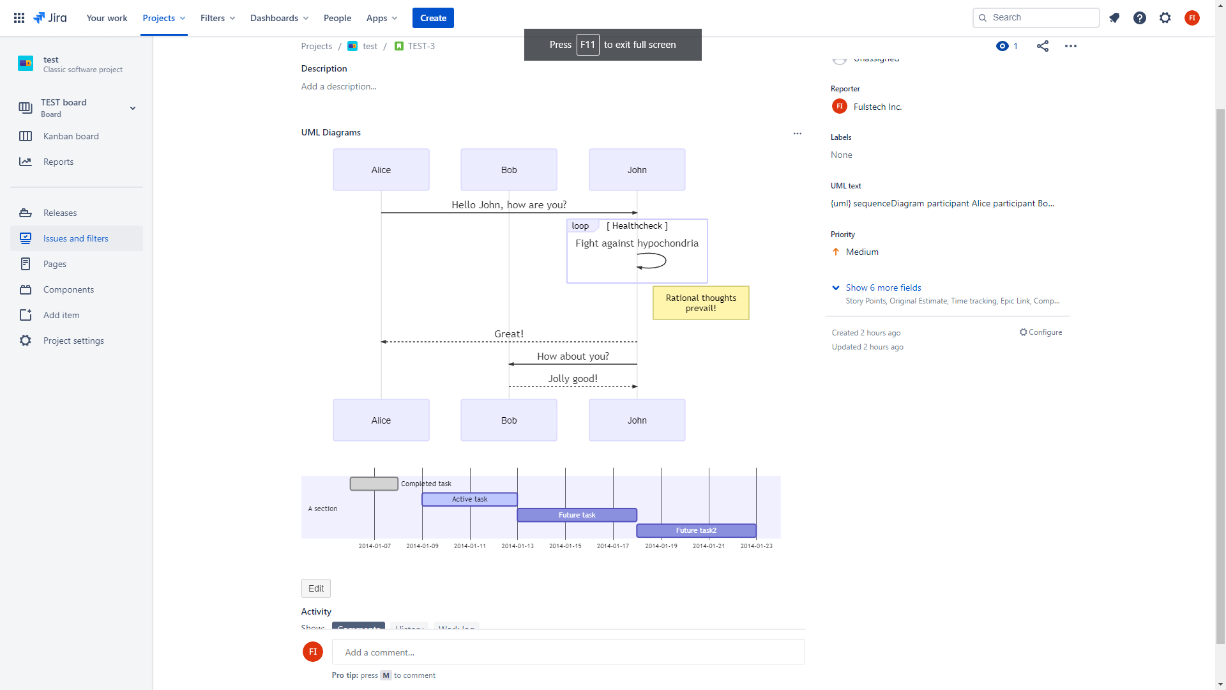Image resolution: width=1226 pixels, height=690 pixels.
Task: Click the share icon on the issue
Action: 1043,45
